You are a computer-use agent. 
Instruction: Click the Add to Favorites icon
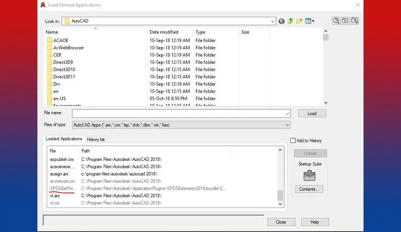coord(354,21)
